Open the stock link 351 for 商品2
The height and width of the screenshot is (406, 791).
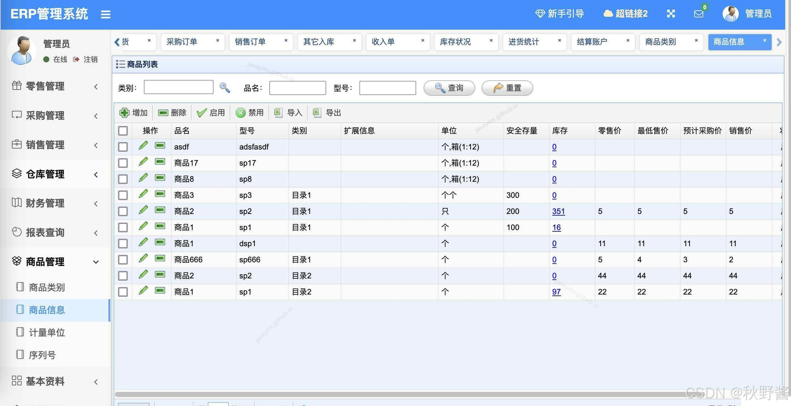(558, 211)
